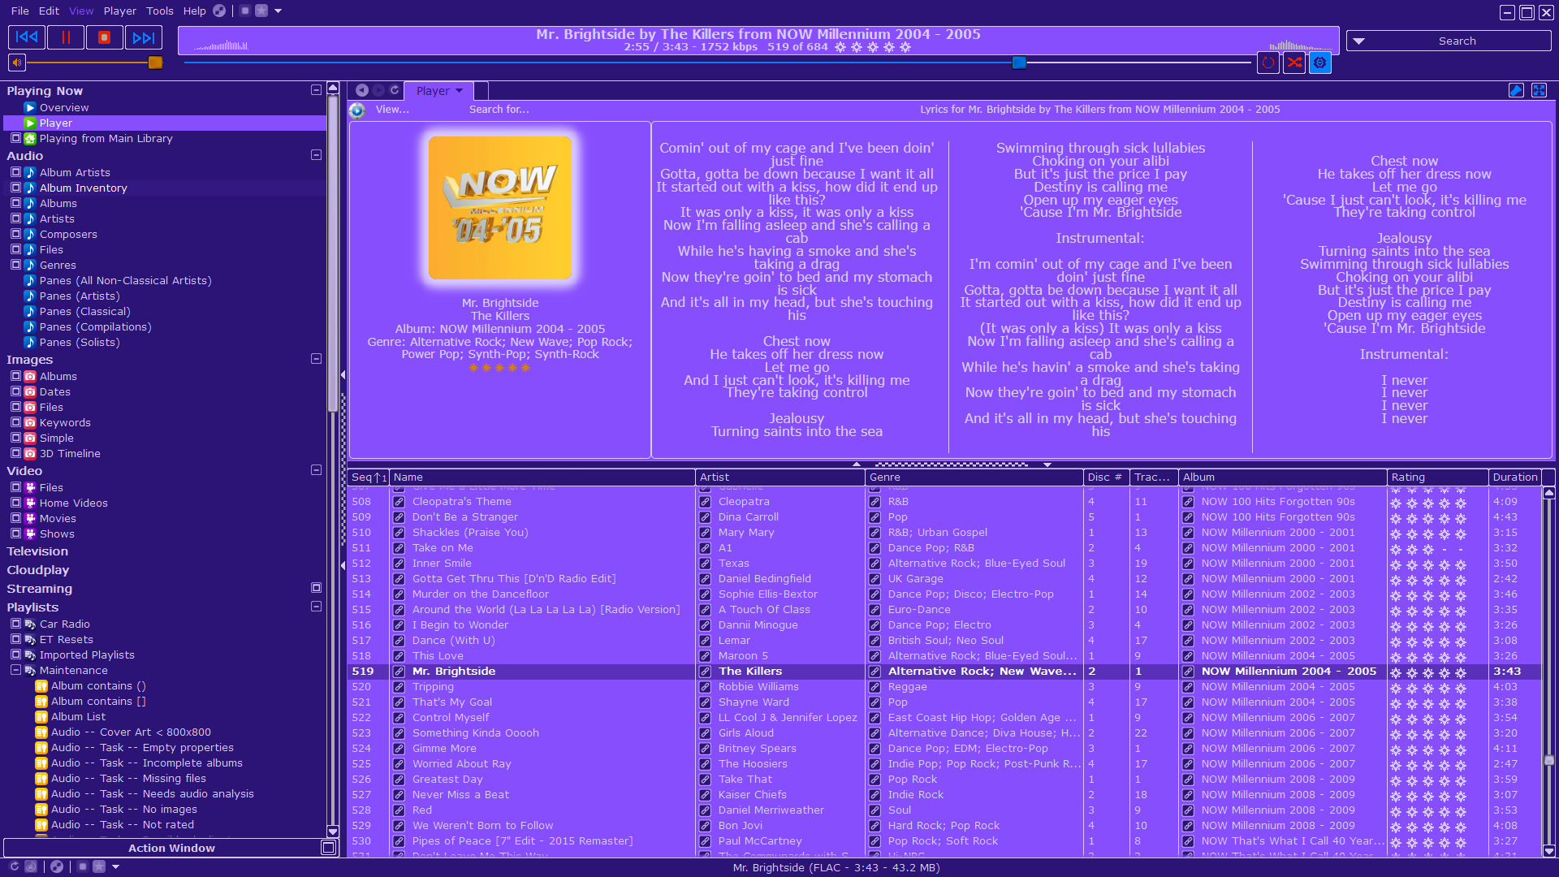Open the Edit menu
This screenshot has width=1559, height=877.
pos(49,11)
